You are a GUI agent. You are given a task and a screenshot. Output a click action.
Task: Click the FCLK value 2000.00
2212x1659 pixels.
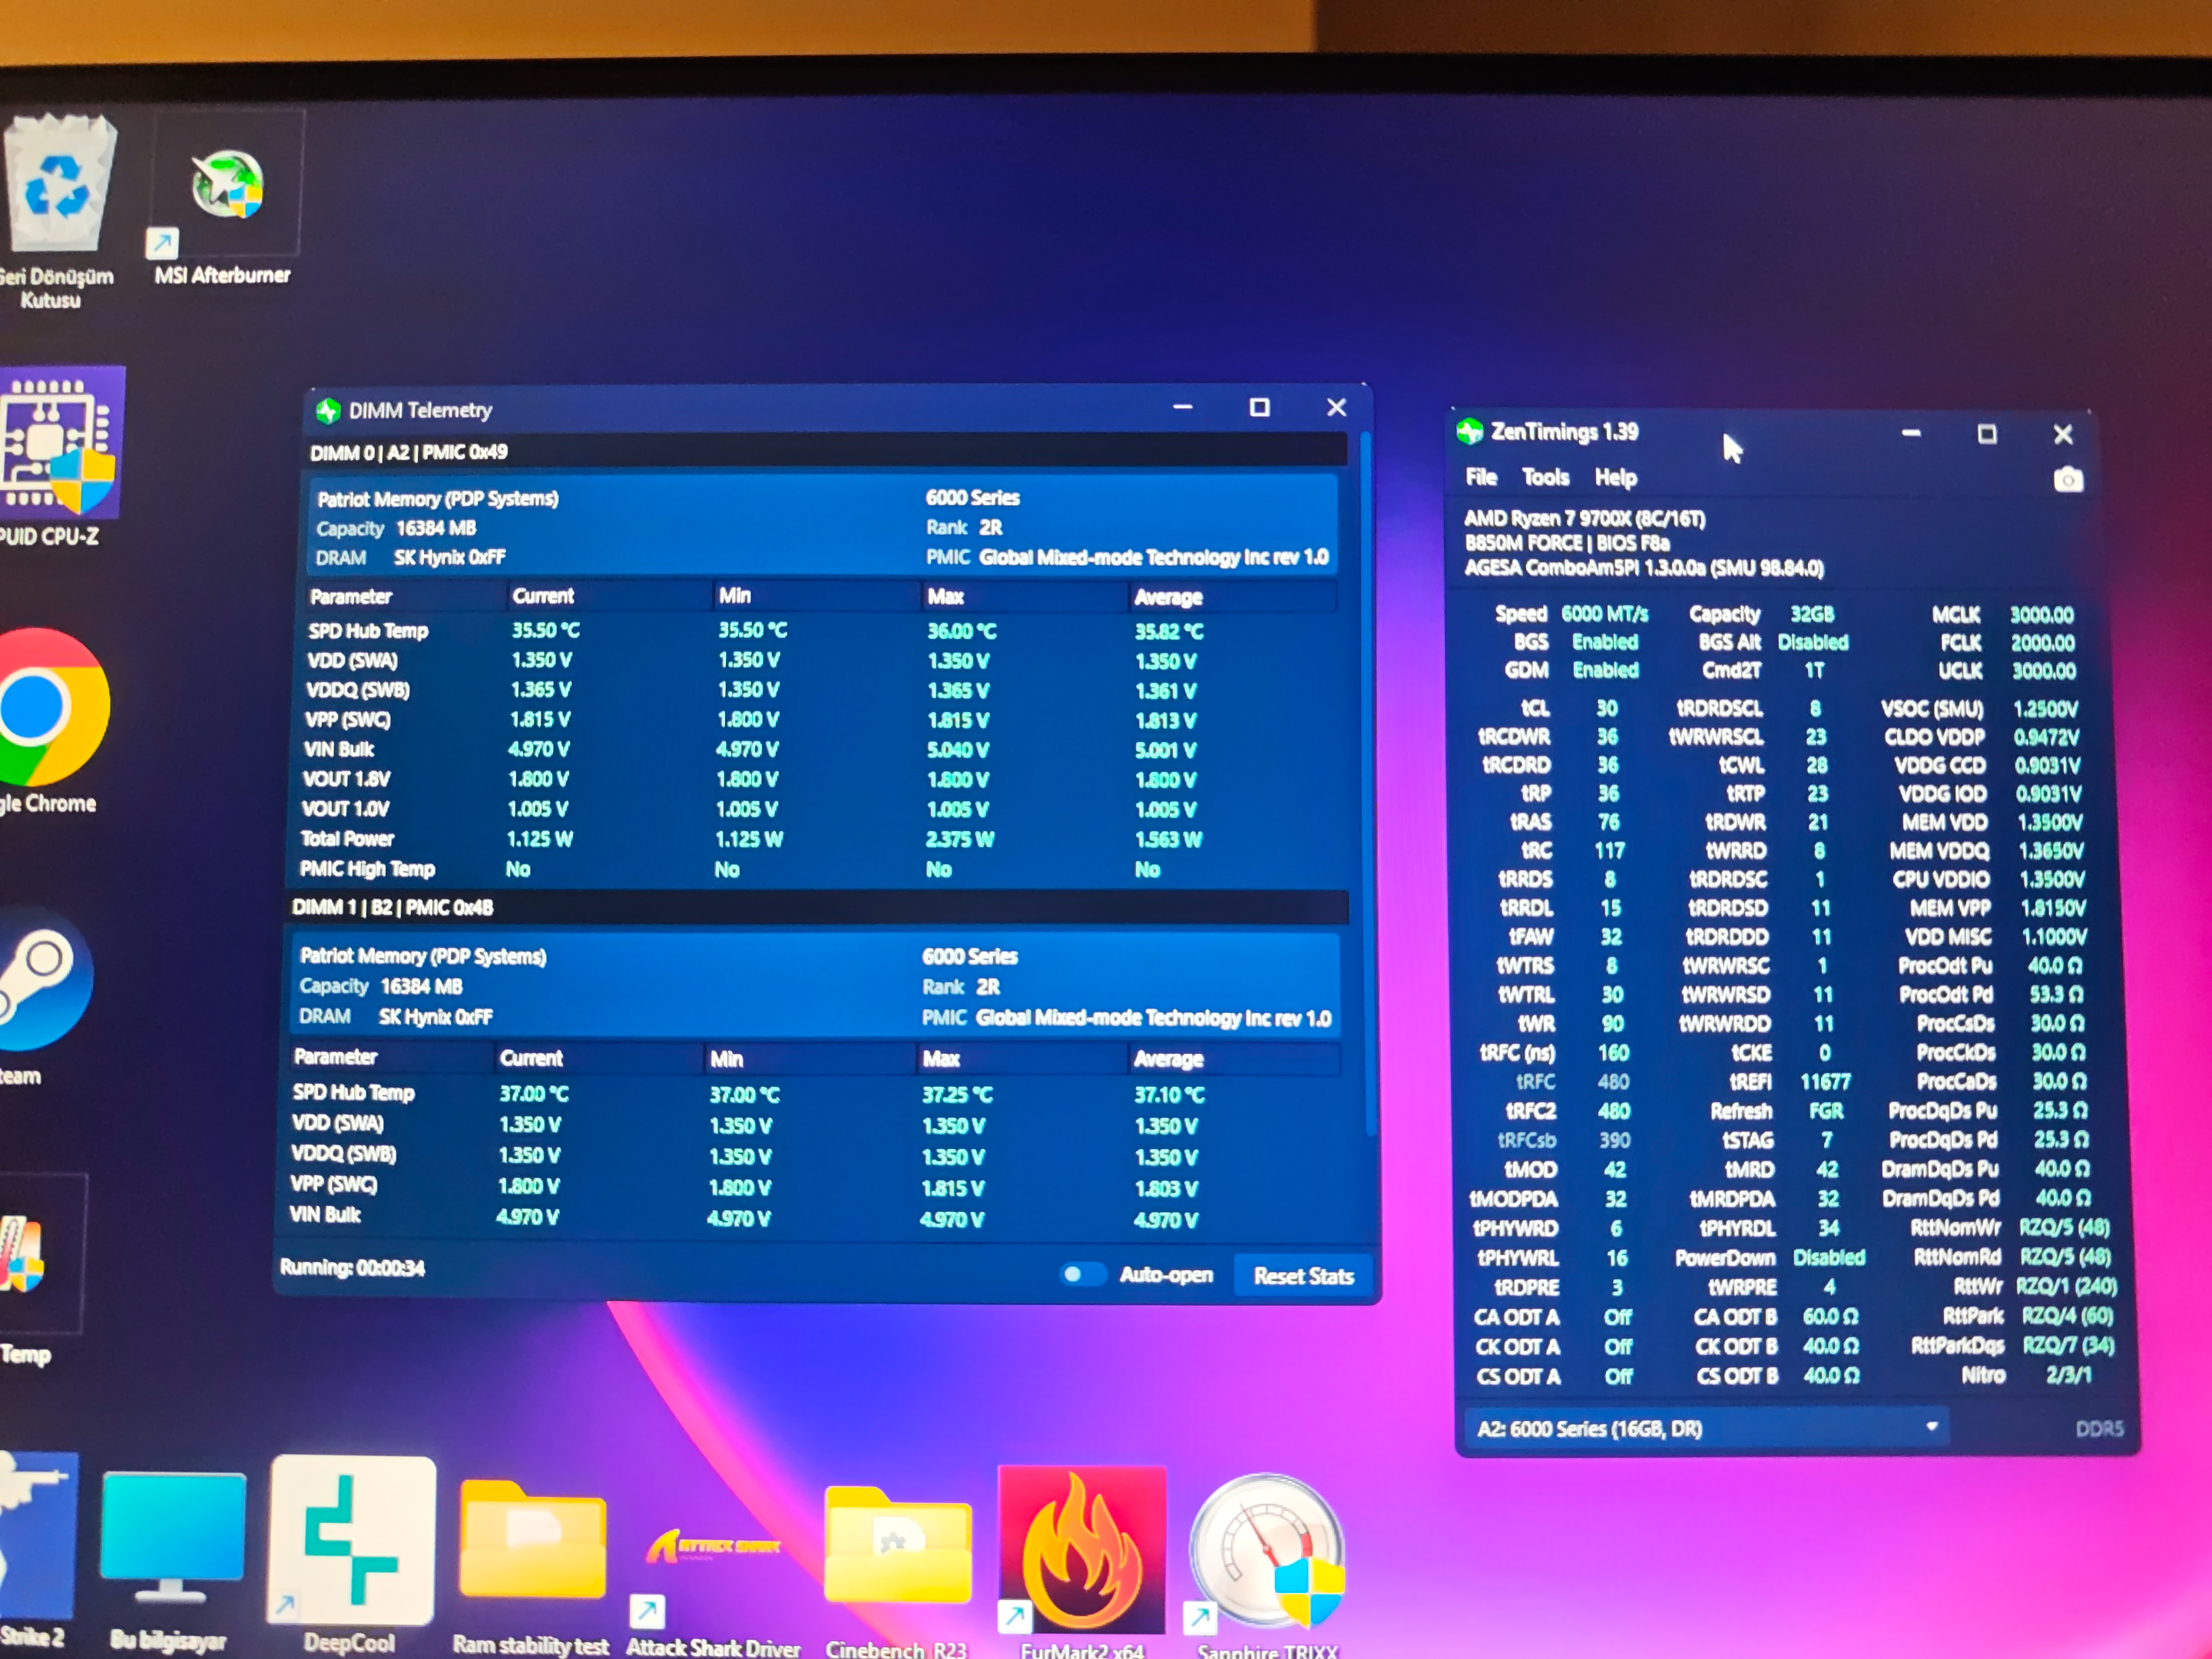click(x=2042, y=642)
